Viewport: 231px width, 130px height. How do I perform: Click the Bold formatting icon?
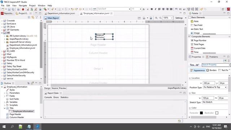pyautogui.click(x=152, y=9)
